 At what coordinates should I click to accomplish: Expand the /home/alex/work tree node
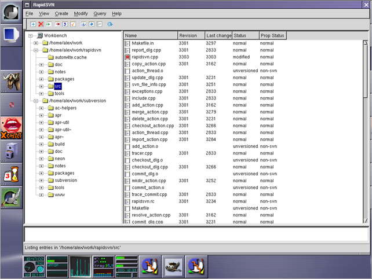click(x=36, y=43)
